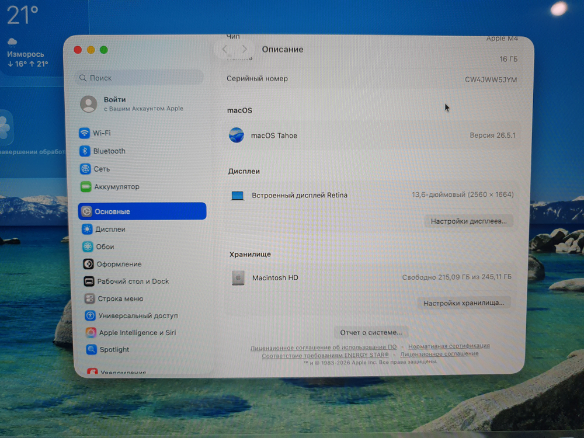
Task: Open Настройки дисплеев button
Action: [468, 221]
